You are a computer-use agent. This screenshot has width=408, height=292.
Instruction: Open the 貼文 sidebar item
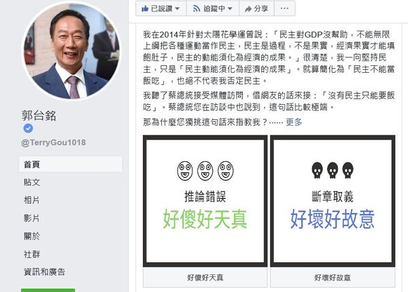tap(31, 182)
